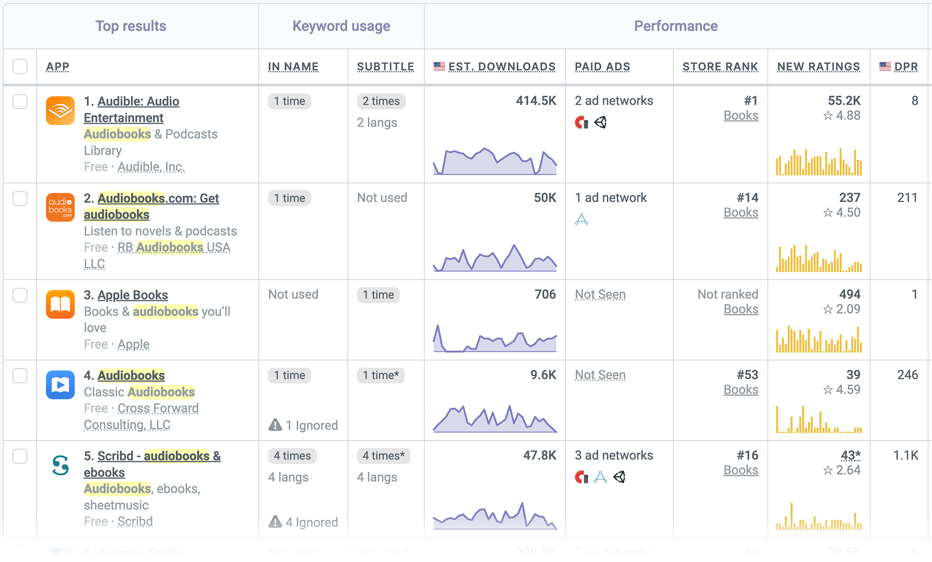Click the 43* new ratings value
Screen dimensions: 932x562
(x=851, y=455)
